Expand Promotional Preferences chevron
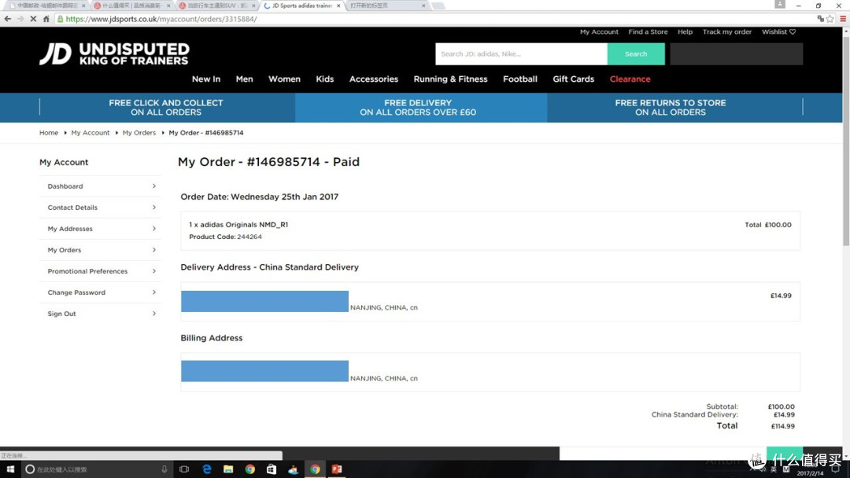Viewport: 850px width, 478px height. tap(154, 270)
